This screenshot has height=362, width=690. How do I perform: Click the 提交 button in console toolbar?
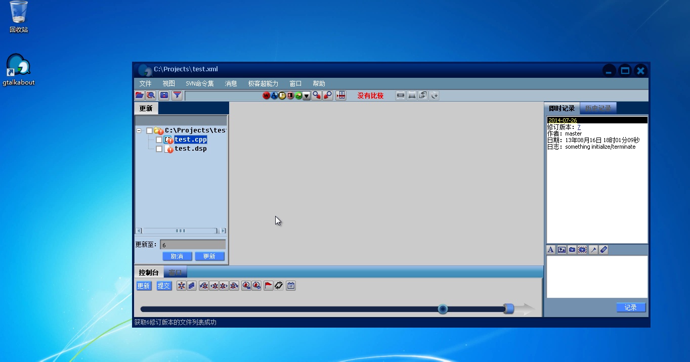pos(164,286)
